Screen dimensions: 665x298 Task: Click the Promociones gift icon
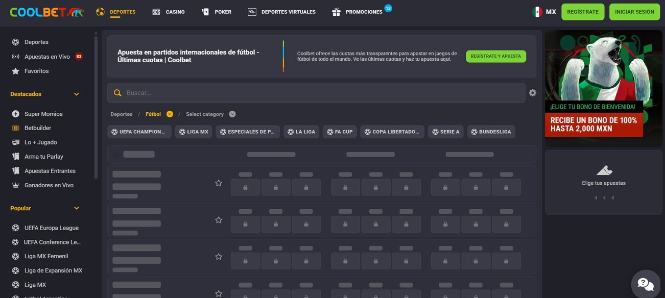click(336, 12)
